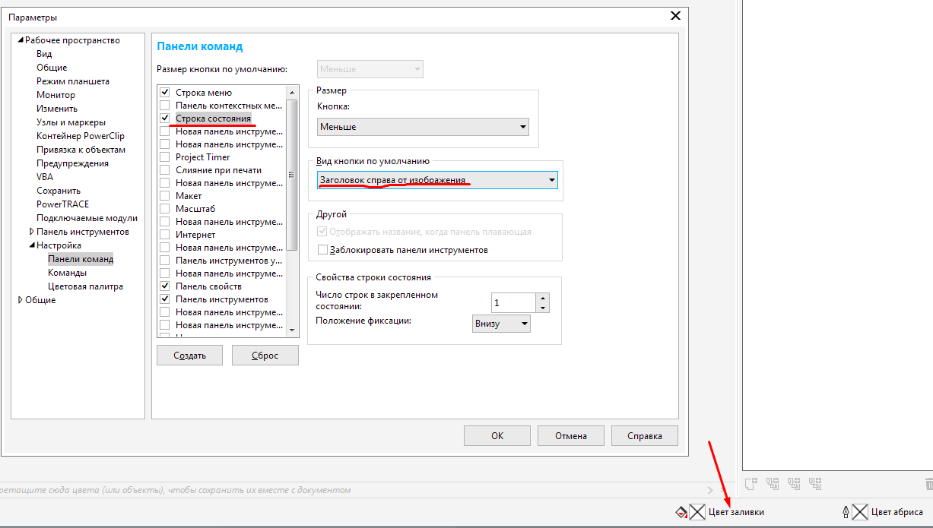Tick Заблокировать панели инструментов checkbox
This screenshot has width=933, height=528.
click(322, 249)
